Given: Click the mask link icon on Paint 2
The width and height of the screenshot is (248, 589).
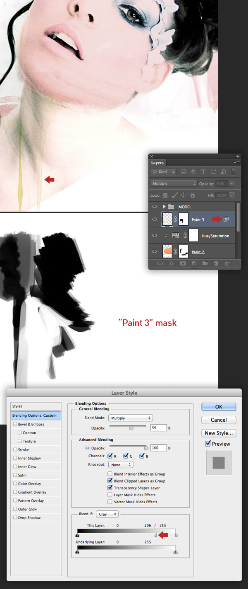Looking at the screenshot, I should point(175,252).
